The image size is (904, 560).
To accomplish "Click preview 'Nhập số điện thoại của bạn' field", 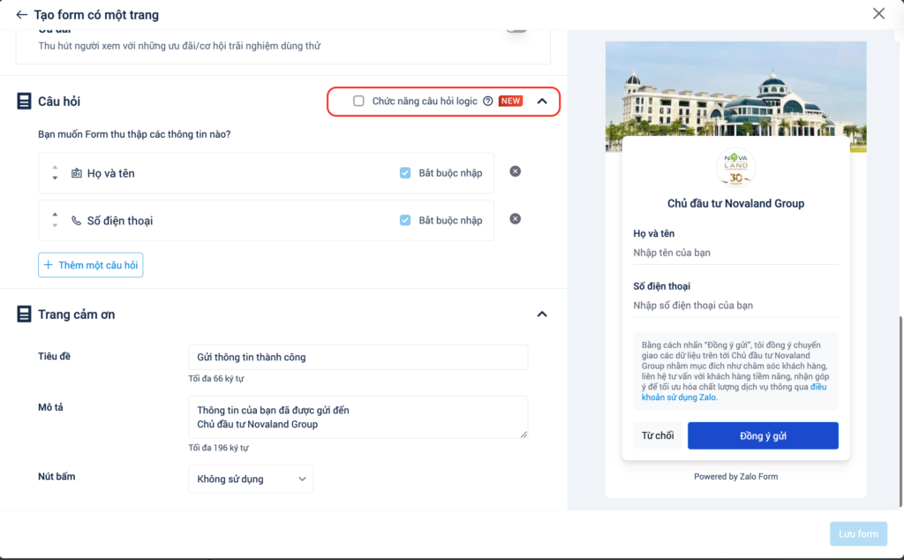I will point(735,305).
